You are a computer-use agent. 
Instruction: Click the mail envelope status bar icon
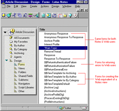click(84, 108)
